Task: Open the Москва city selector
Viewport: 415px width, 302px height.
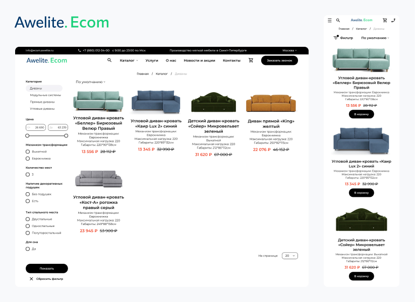Action: (289, 50)
